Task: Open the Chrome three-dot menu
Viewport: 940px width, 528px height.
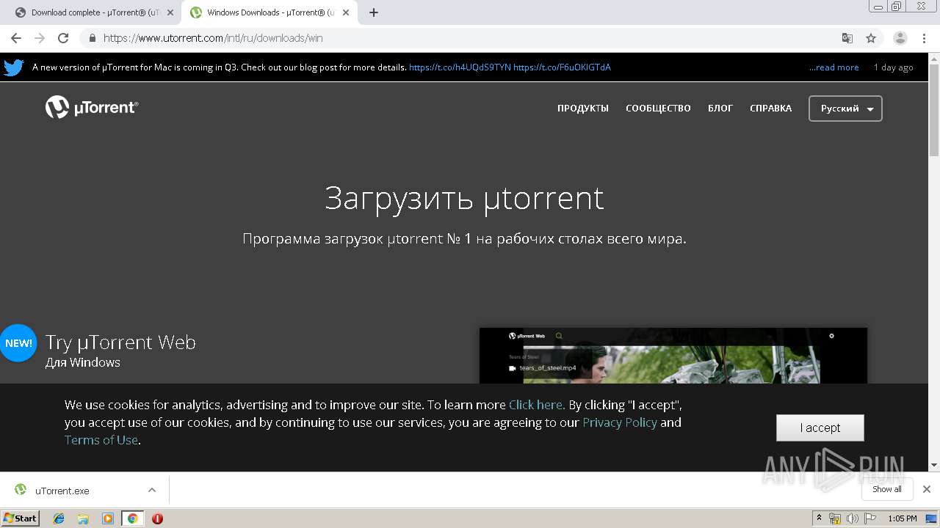Action: pos(924,38)
